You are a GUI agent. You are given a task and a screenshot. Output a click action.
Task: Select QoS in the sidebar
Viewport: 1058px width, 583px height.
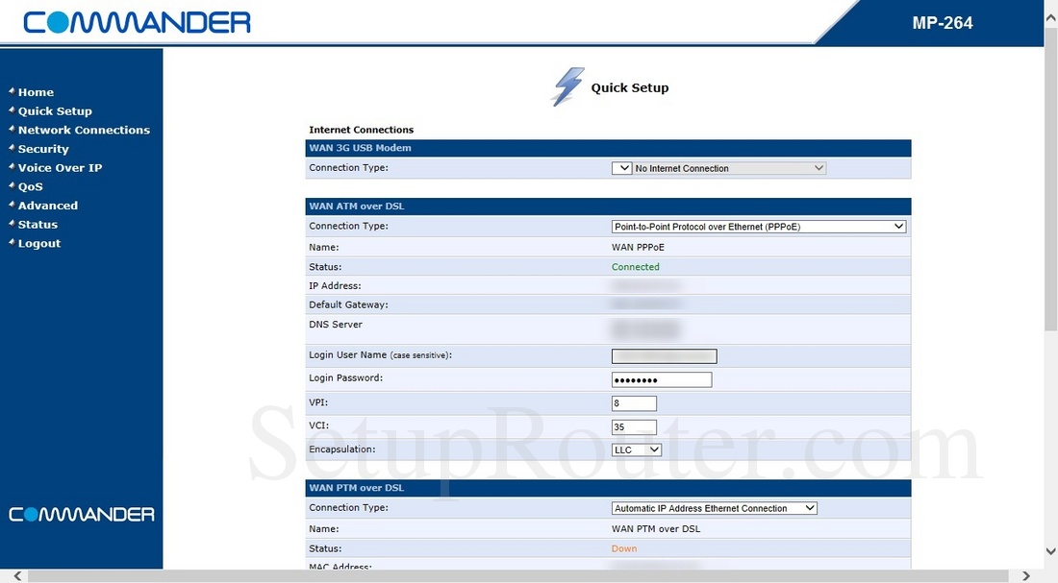tap(30, 186)
